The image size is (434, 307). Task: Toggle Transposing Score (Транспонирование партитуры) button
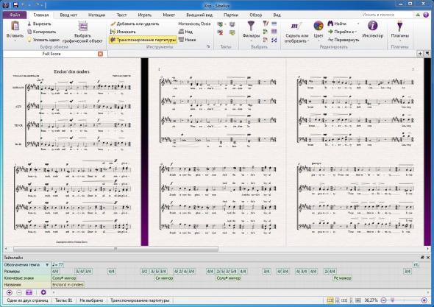[x=143, y=40]
